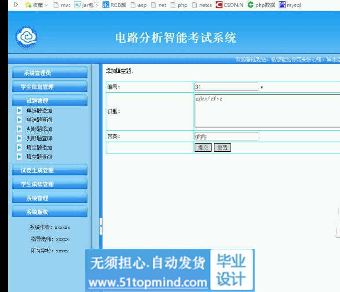The height and width of the screenshot is (292, 340).
Task: Click the arrow icon beside 判断题查询
Action: tap(19, 138)
